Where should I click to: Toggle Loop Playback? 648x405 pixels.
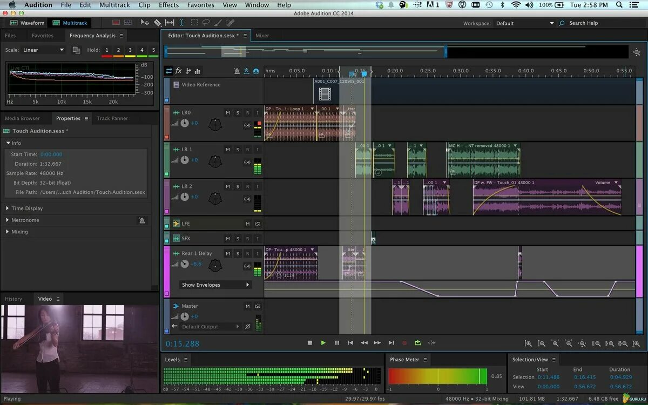pos(418,342)
